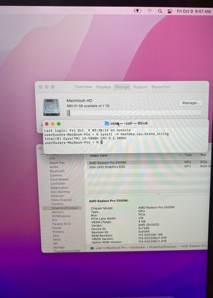
Task: Select SAS in the sidebar
Action: coord(56,236)
